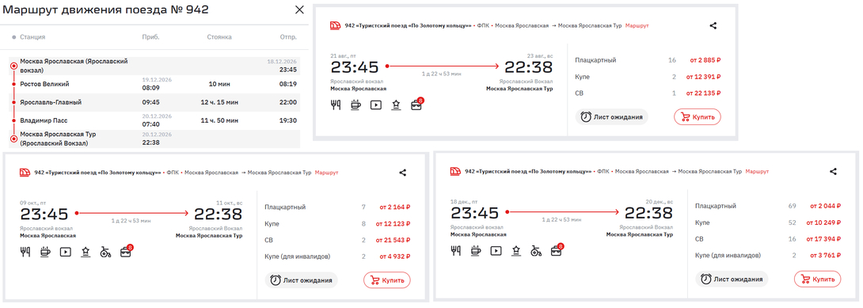The height and width of the screenshot is (308, 863).
Task: Click 11 ч. 50 мин stop duration
Action: (219, 120)
